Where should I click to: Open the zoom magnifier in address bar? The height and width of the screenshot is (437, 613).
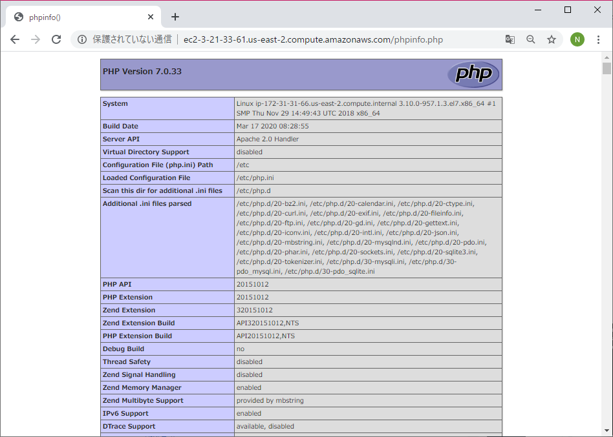point(530,39)
